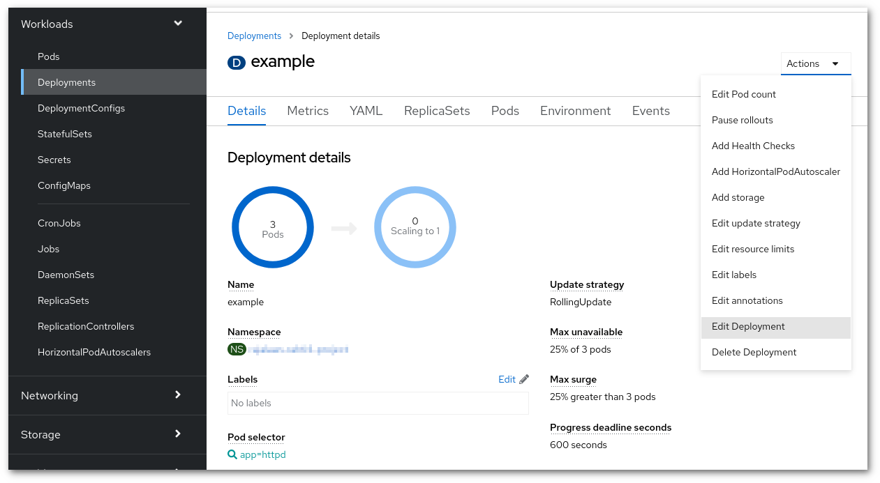Click the Deployments breadcrumb link
This screenshot has height=483, width=880.
[254, 36]
